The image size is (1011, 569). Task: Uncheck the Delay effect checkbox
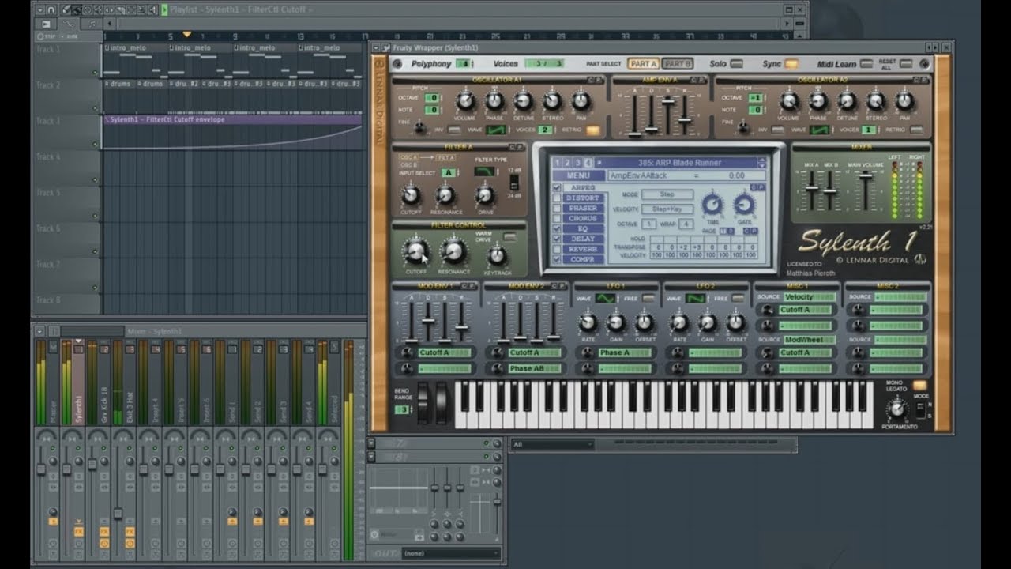[558, 239]
